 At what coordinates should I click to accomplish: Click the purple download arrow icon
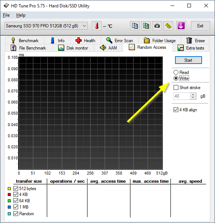pyautogui.click(x=181, y=26)
